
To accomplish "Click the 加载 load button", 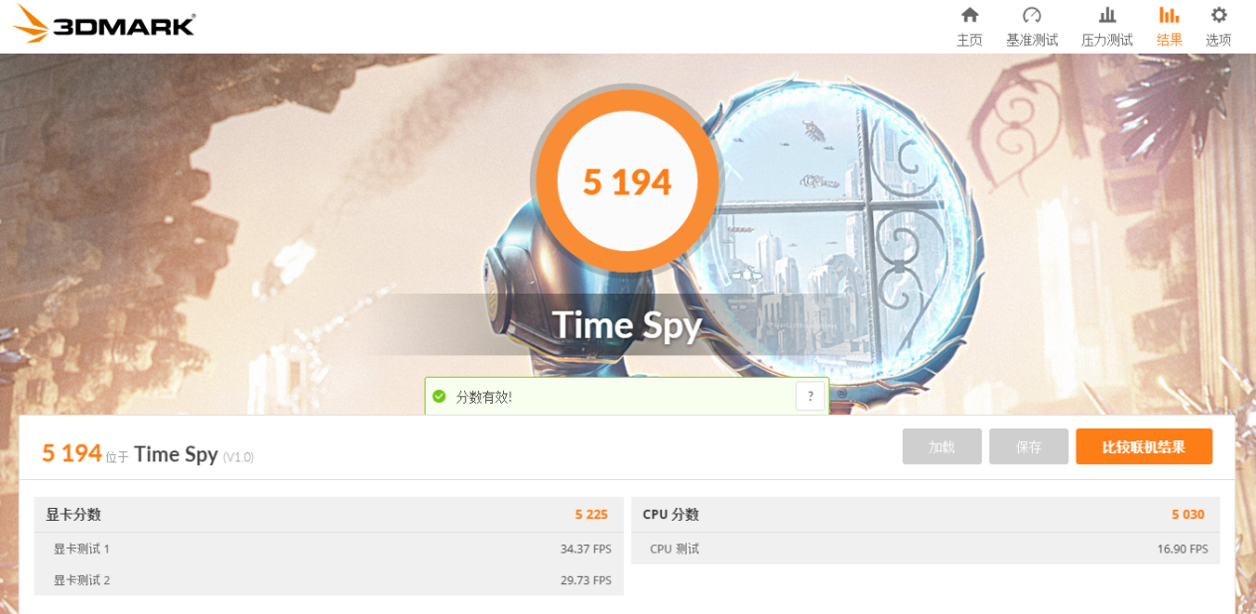I will point(942,446).
